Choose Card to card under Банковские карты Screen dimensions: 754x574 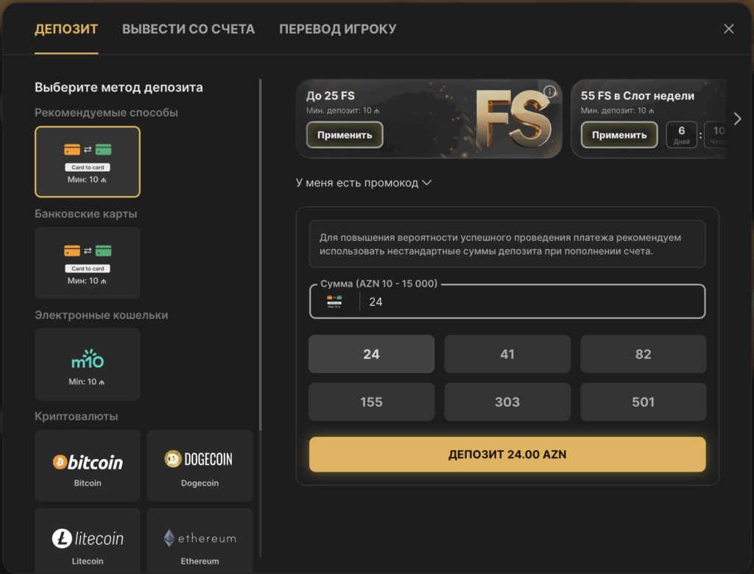tap(88, 263)
